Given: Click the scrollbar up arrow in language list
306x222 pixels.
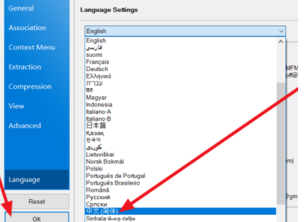Looking at the screenshot, I should (281, 42).
